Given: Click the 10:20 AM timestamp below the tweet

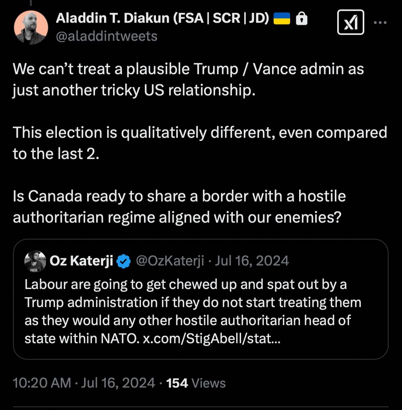Looking at the screenshot, I should pyautogui.click(x=42, y=383).
